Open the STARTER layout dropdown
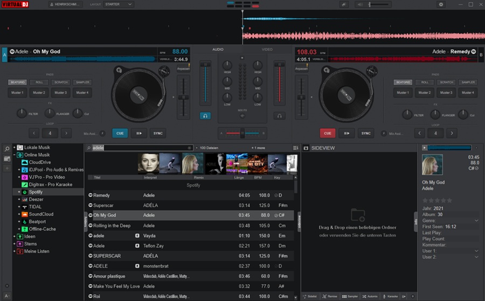The width and height of the screenshot is (485, 301). click(118, 4)
